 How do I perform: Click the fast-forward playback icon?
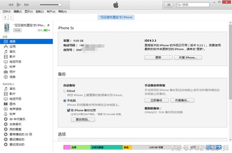click(27, 5)
